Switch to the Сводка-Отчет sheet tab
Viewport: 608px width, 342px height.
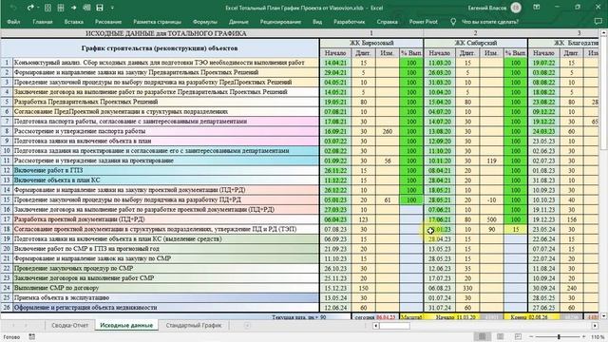coord(69,325)
